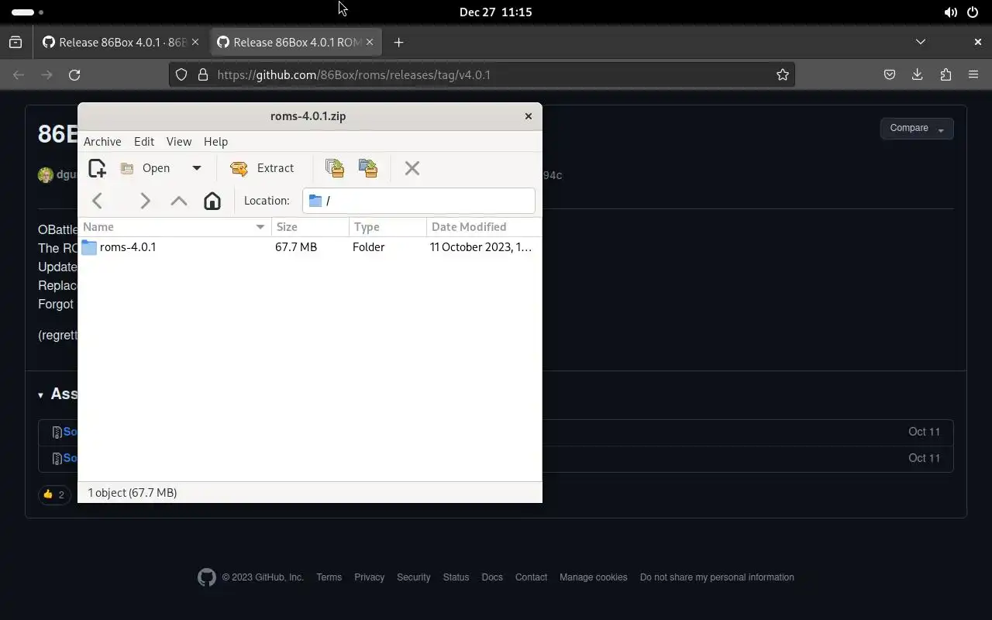Open the browser extensions icon
The width and height of the screenshot is (992, 620).
945,75
